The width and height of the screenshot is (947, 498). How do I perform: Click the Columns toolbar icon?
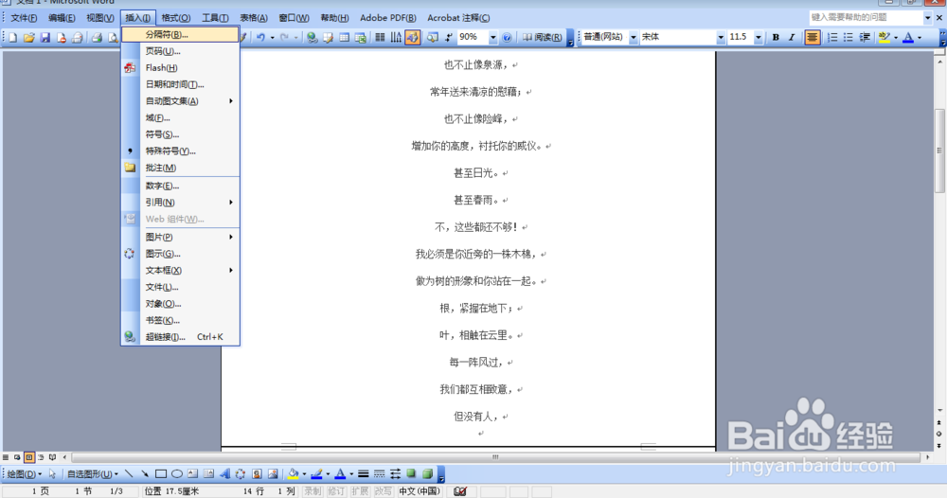pyautogui.click(x=380, y=38)
